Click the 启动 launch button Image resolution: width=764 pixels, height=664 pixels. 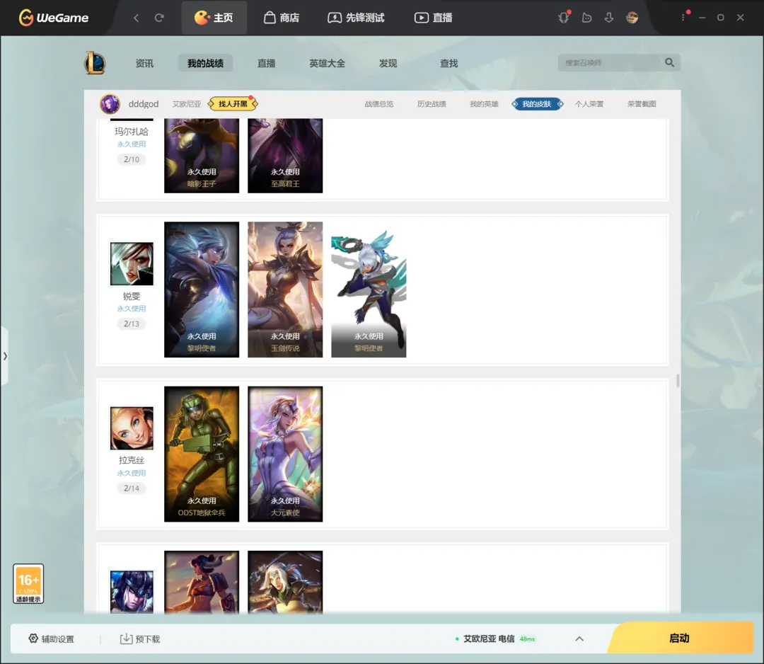681,638
